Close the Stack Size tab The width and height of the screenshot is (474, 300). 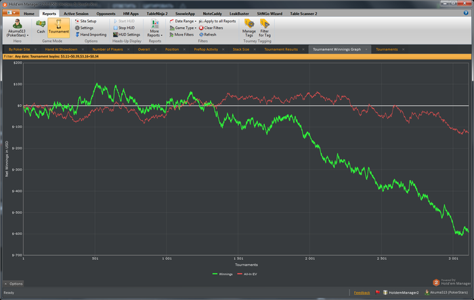tap(255, 49)
